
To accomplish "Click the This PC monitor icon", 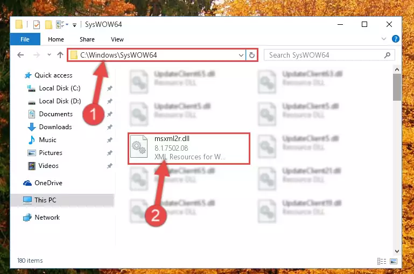I will [x=27, y=200].
